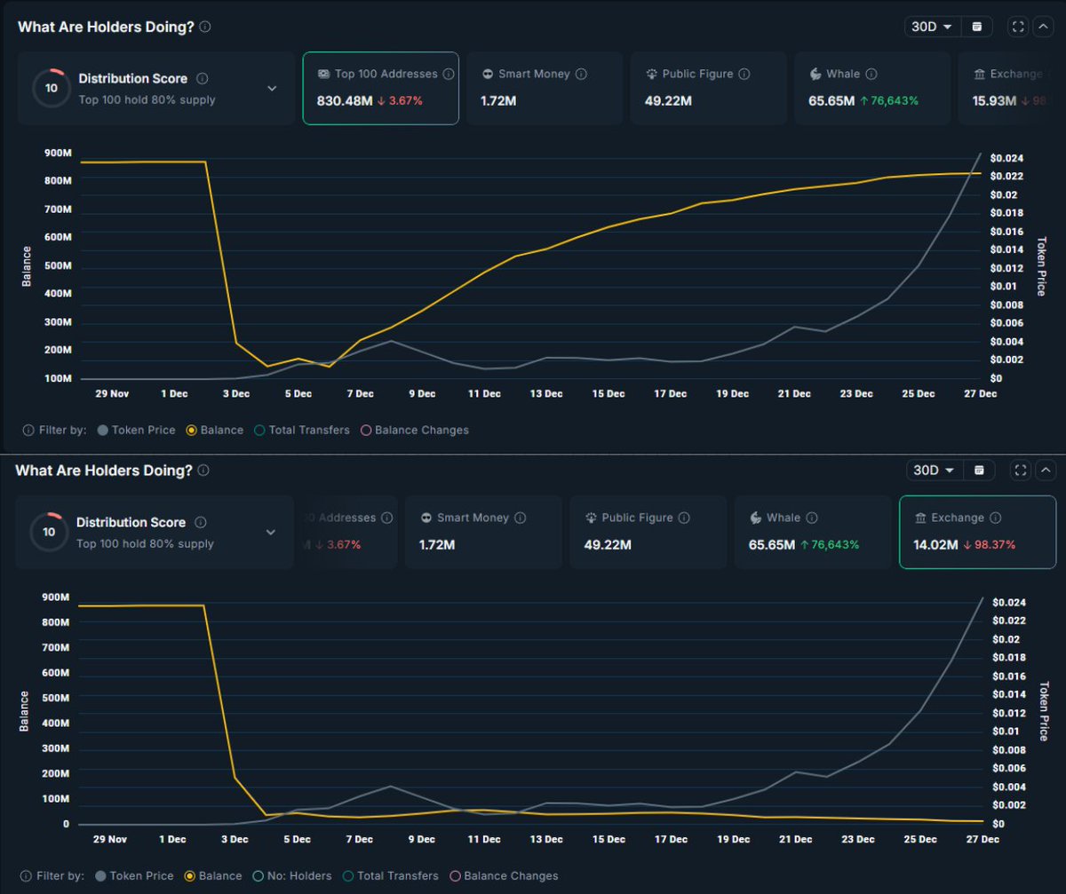1066x894 pixels.
Task: Click info icon beside Public Figure in lower panel
Action: click(x=684, y=518)
